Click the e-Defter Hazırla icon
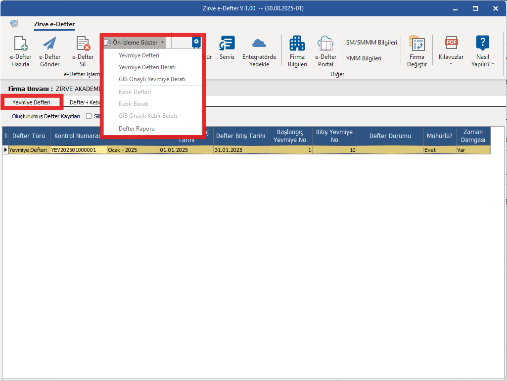This screenshot has height=381, width=507. 21,44
